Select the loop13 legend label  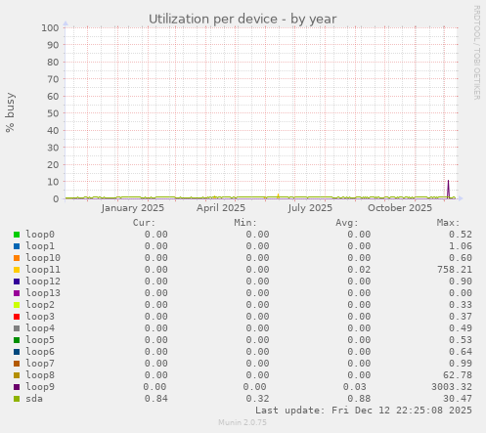point(43,293)
